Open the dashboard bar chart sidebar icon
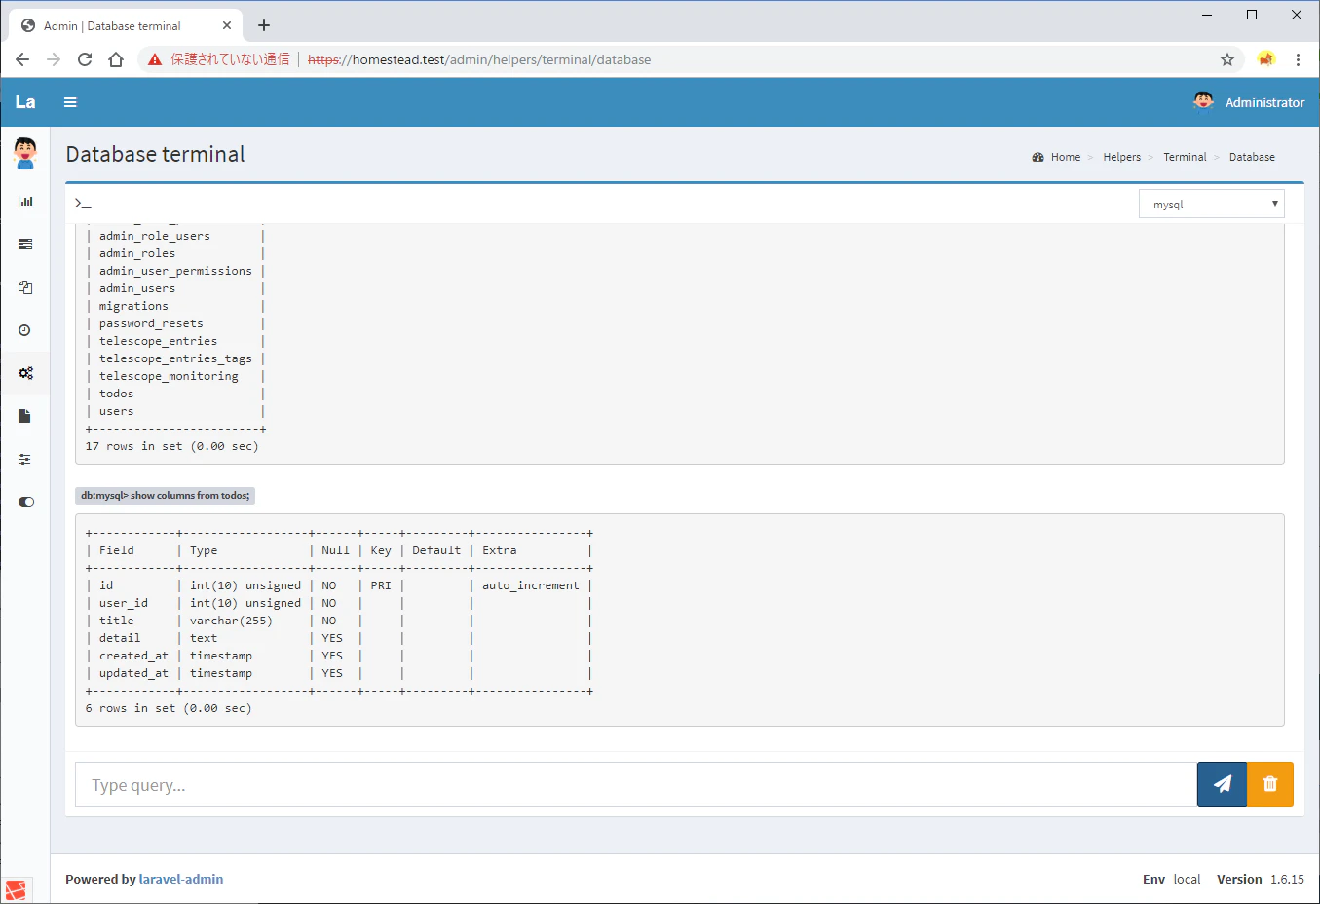 coord(25,202)
